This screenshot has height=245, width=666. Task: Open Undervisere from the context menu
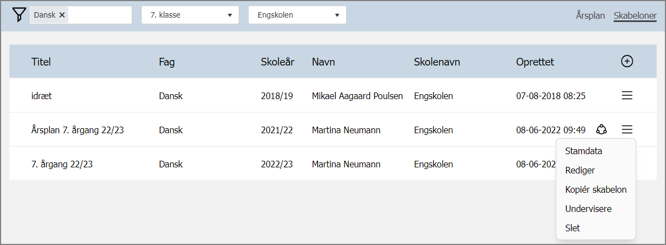pos(588,209)
